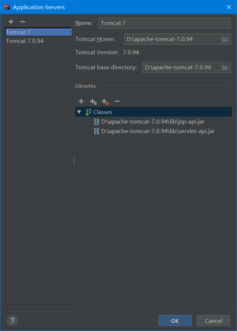237x331 pixels.
Task: Exclude a path from the library
Action: coord(105,102)
